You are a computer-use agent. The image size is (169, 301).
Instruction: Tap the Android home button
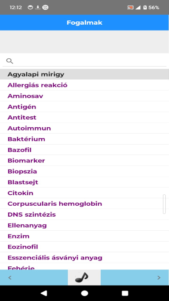[x=84, y=293]
